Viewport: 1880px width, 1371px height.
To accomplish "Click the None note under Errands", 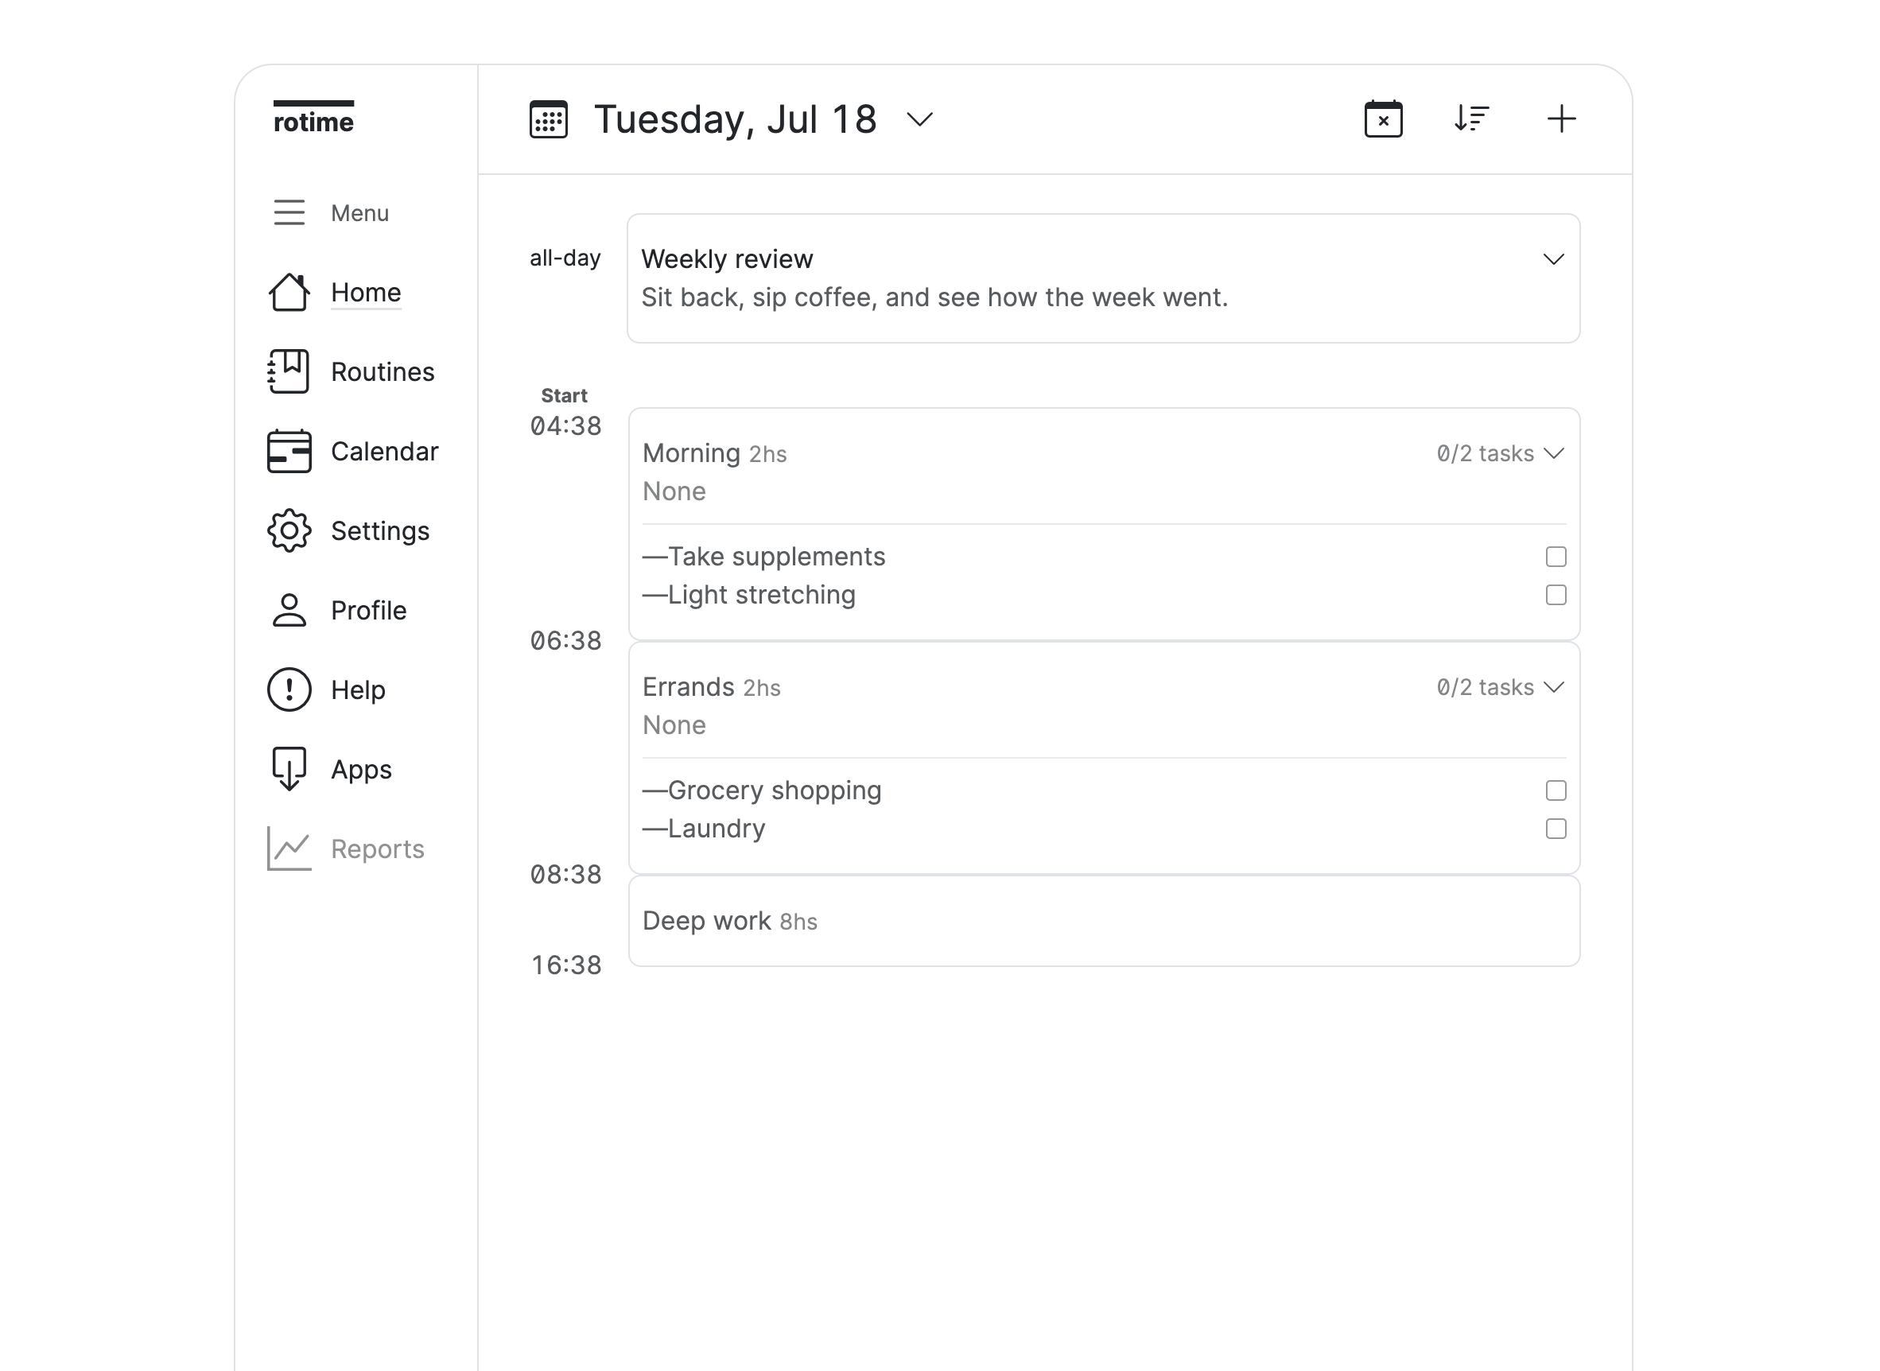I will [674, 725].
